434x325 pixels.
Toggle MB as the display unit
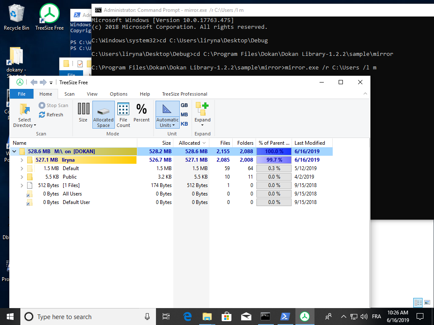[184, 114]
